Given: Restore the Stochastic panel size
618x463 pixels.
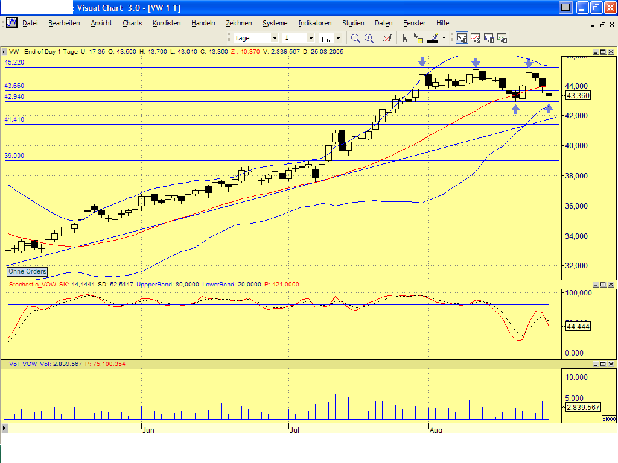Looking at the screenshot, I should point(604,283).
